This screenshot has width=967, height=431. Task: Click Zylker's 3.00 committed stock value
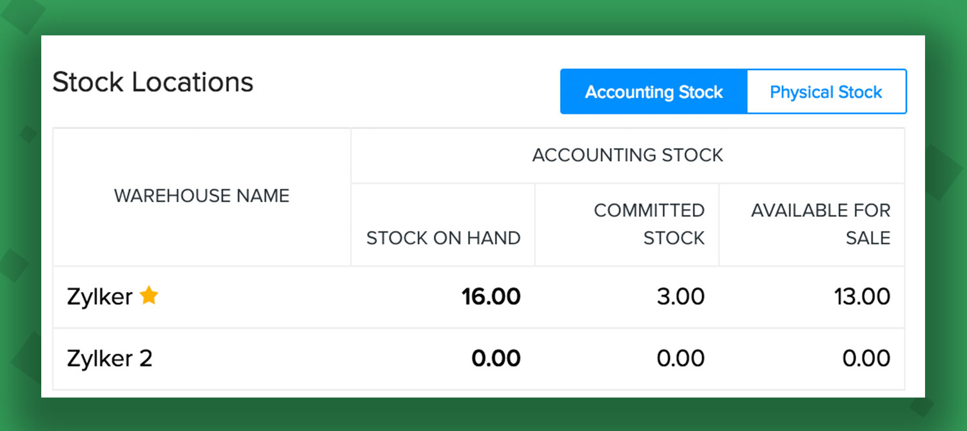680,297
